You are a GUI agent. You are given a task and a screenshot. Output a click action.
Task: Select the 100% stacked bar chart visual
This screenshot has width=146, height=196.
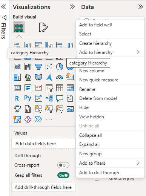[x=60, y=45]
